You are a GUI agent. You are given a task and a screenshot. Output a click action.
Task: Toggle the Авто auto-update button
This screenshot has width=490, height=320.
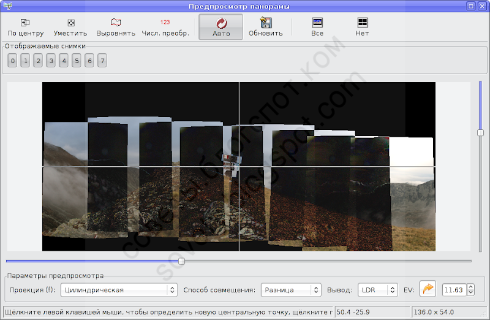pos(221,27)
